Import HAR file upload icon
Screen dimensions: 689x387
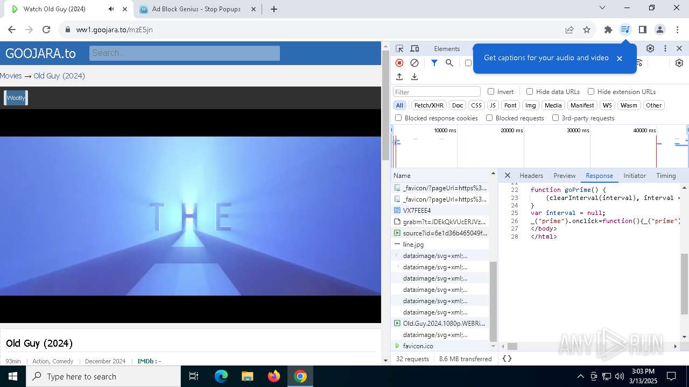click(x=399, y=77)
